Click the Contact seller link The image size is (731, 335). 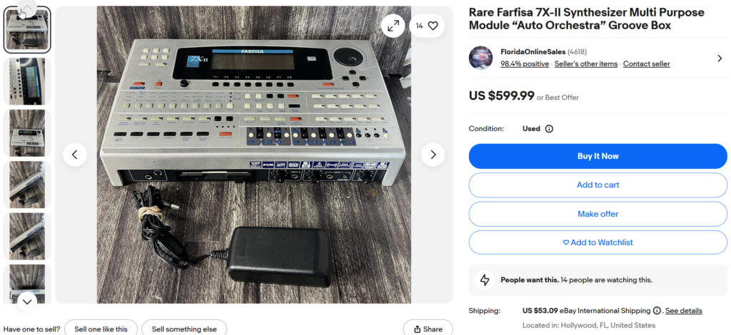pos(646,64)
